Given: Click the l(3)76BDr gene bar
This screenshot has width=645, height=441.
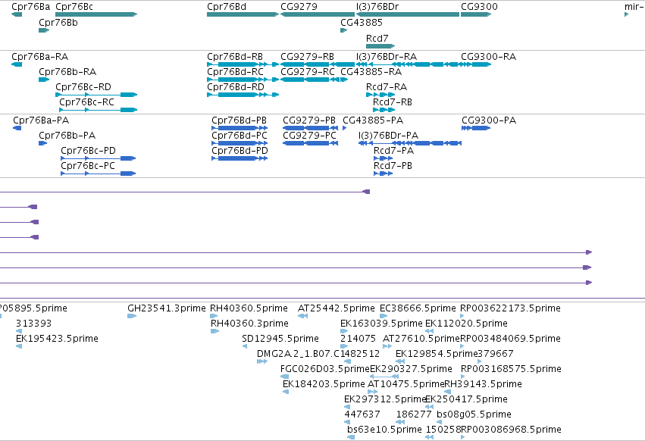Looking at the screenshot, I should click(408, 14).
